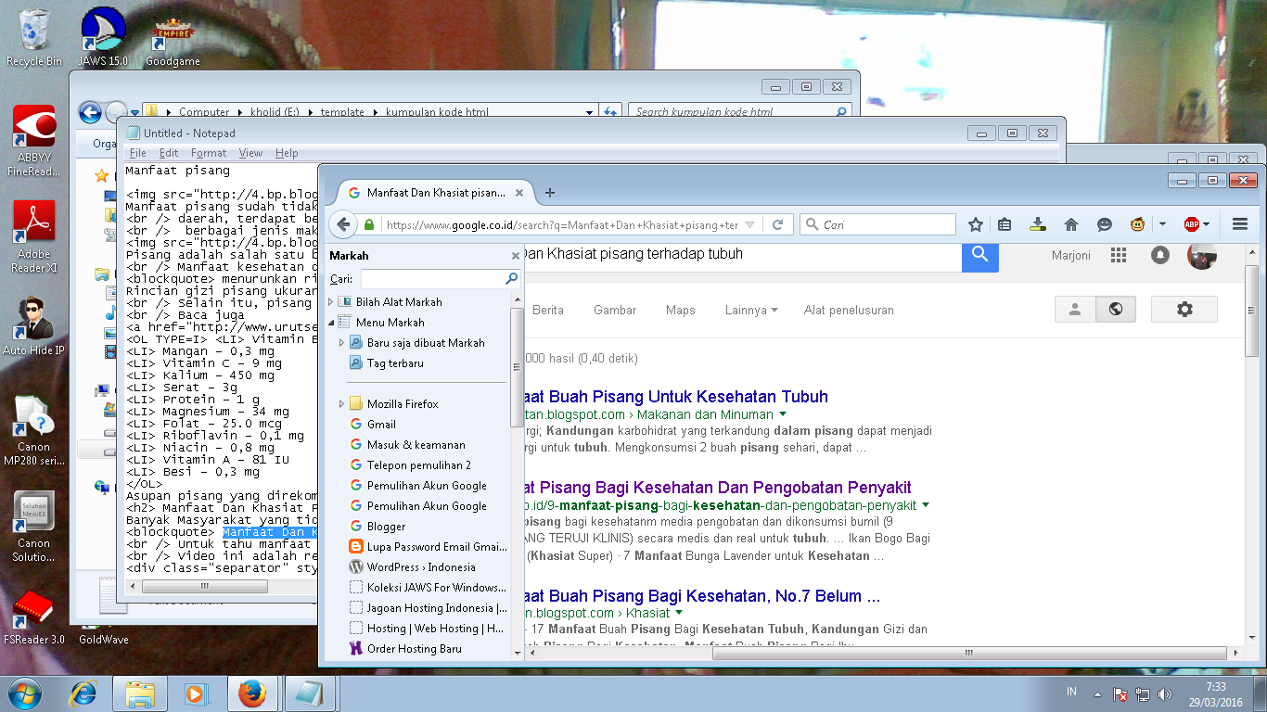The width and height of the screenshot is (1267, 712).
Task: Switch to Google Berita results tab
Action: coord(548,310)
